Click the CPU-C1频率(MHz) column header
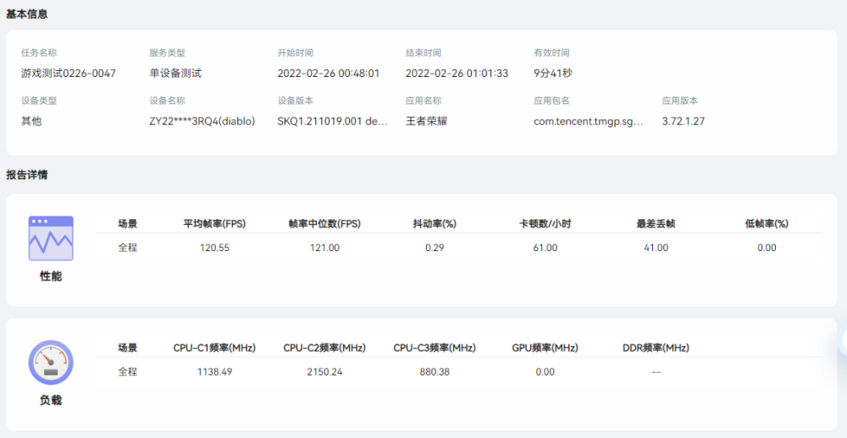This screenshot has width=847, height=438. 214,348
